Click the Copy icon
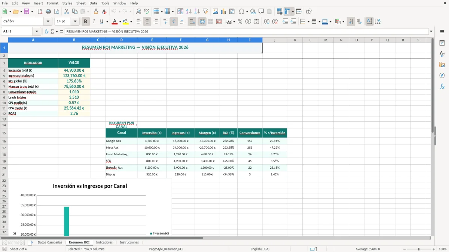The height and width of the screenshot is (252, 449). pyautogui.click(x=75, y=12)
